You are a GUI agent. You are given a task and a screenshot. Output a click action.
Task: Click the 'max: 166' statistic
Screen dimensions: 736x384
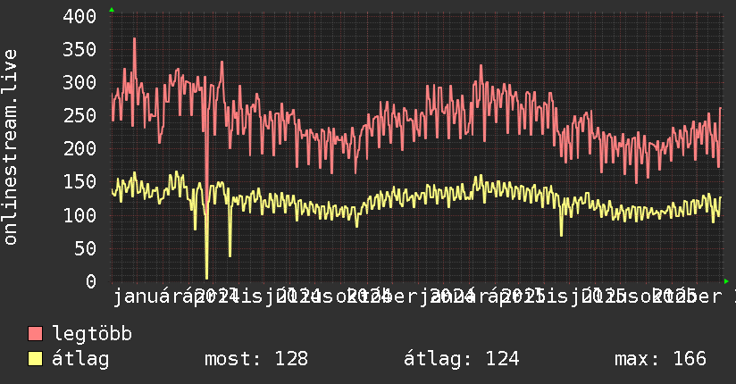tap(660, 359)
